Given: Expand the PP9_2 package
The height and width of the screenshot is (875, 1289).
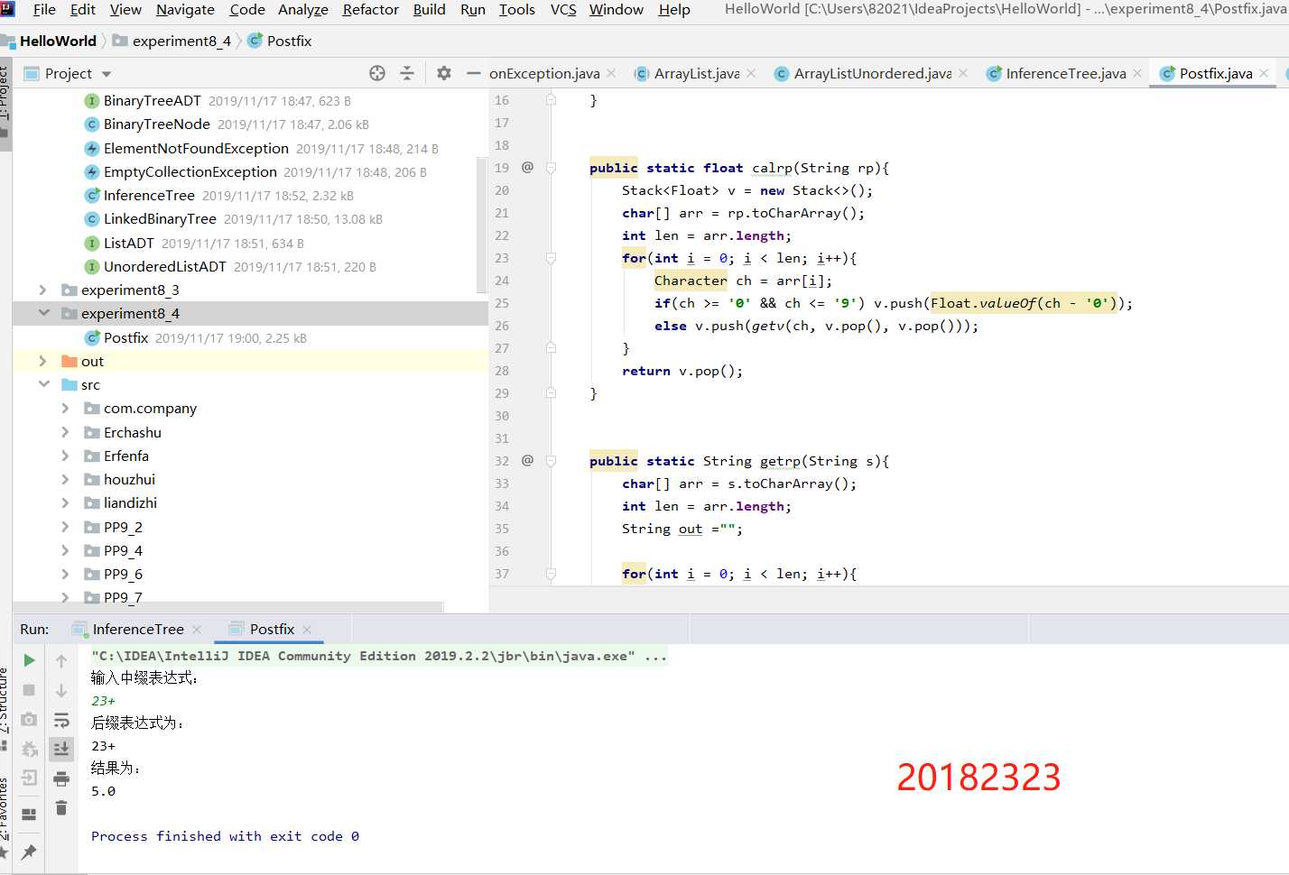Looking at the screenshot, I should coord(65,527).
